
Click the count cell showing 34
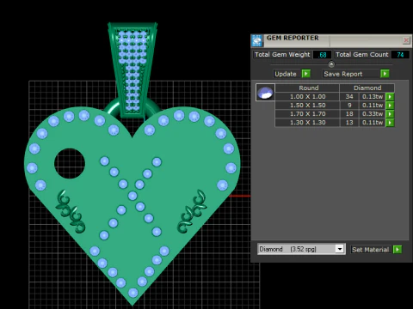point(349,97)
